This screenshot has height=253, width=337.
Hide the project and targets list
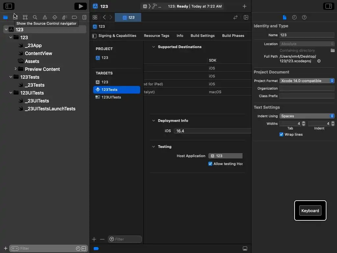pyautogui.click(x=94, y=36)
